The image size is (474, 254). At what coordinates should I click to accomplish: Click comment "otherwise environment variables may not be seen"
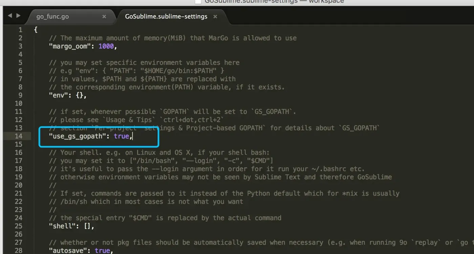[220, 177]
